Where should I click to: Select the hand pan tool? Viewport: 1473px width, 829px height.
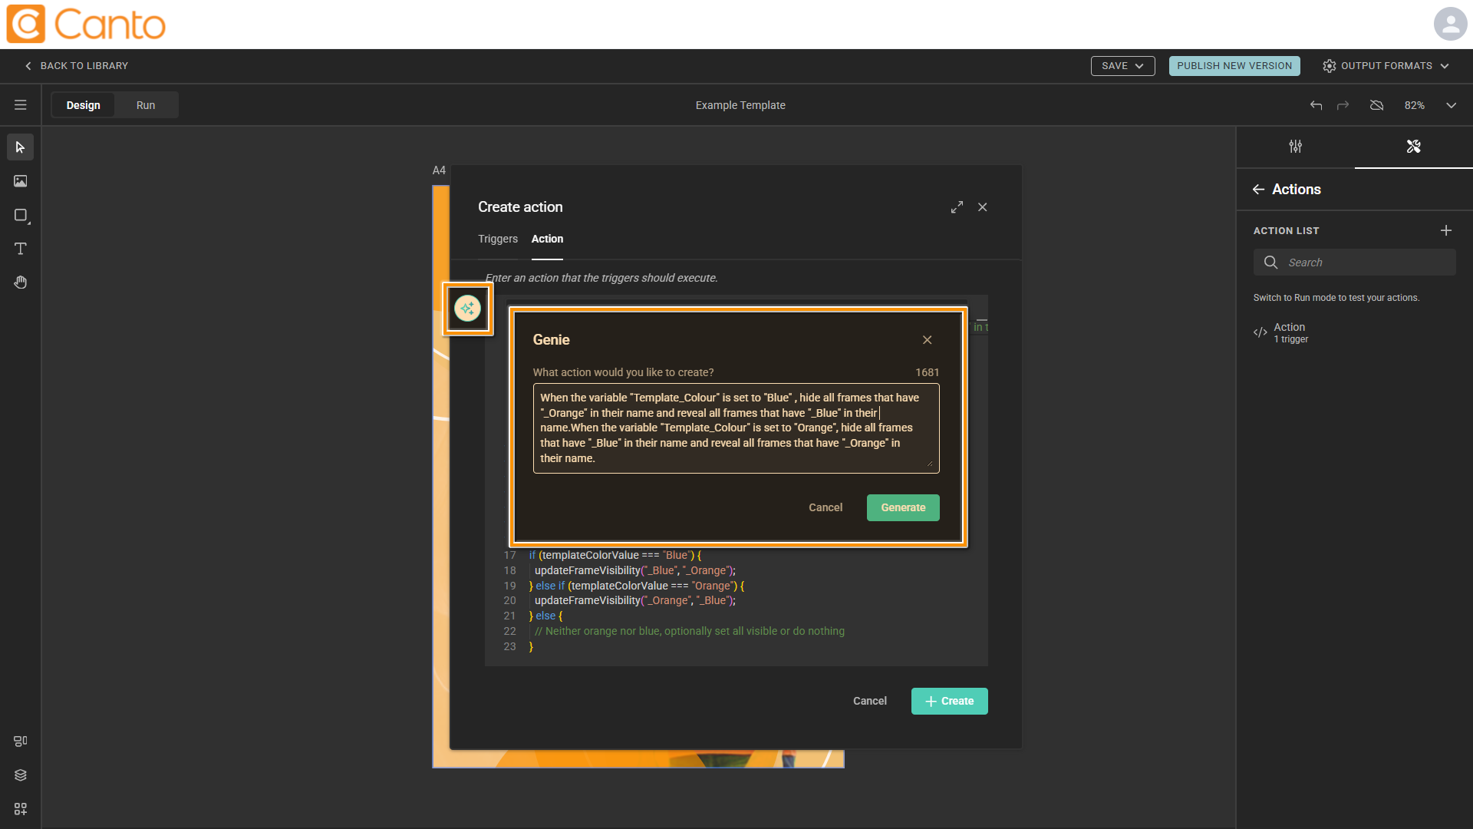pyautogui.click(x=21, y=282)
